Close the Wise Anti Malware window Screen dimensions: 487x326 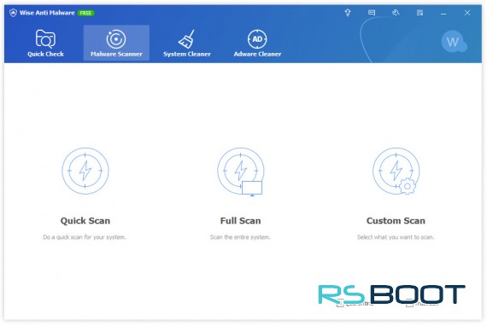pyautogui.click(x=467, y=13)
